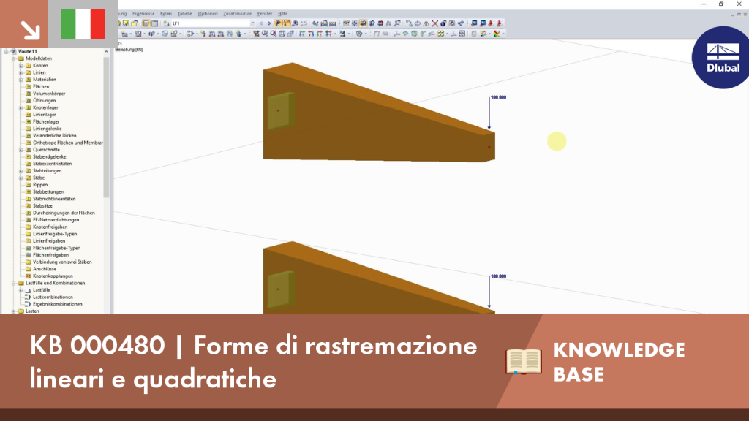
Task: Toggle the highlighted load values button
Action: point(287,23)
